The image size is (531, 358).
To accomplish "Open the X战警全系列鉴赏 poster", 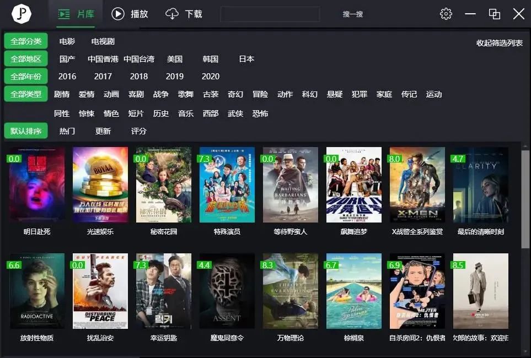I will (417, 185).
